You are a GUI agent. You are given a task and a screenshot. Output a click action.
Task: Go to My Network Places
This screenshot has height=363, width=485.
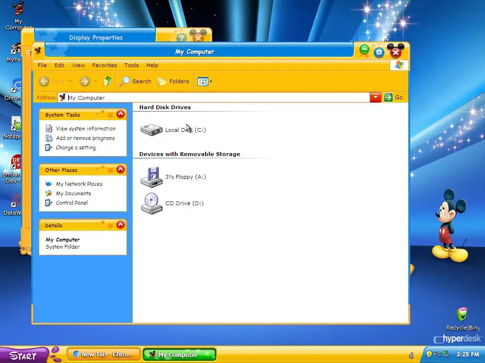coord(79,184)
